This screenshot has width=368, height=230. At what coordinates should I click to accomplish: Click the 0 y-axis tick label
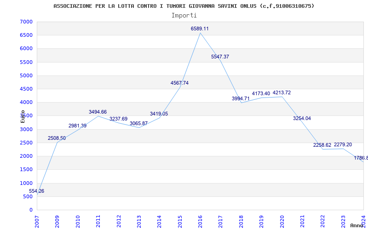point(31,210)
